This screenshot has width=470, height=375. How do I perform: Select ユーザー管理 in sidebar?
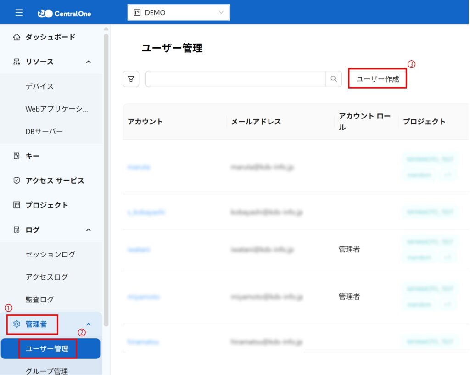click(47, 349)
